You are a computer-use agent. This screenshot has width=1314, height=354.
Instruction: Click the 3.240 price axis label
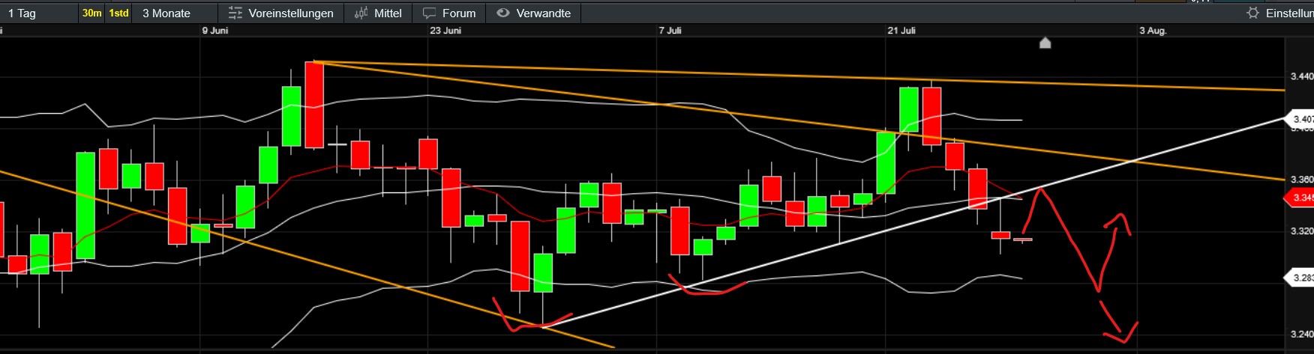coord(1302,335)
